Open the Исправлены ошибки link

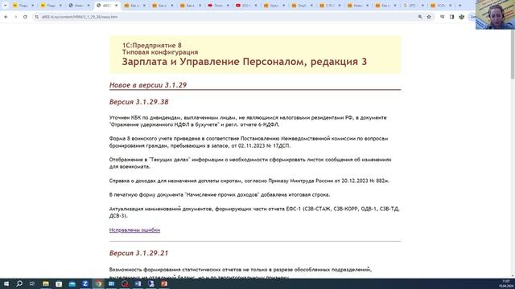(x=134, y=230)
